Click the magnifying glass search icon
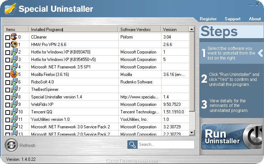 [x=132, y=144]
